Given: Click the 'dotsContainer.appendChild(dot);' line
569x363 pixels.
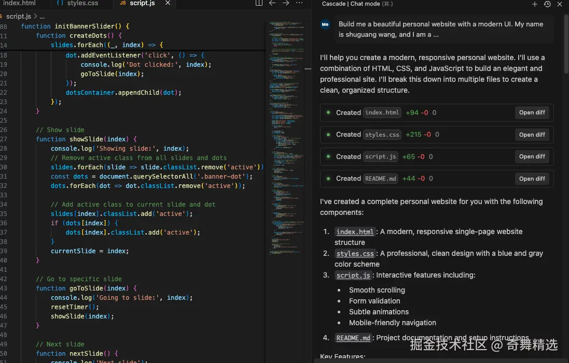Looking at the screenshot, I should click(x=123, y=93).
